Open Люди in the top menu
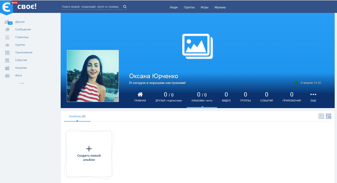The height and width of the screenshot is (183, 337). coord(174,7)
